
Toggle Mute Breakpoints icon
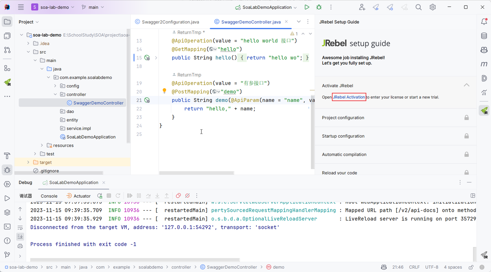tap(187, 196)
